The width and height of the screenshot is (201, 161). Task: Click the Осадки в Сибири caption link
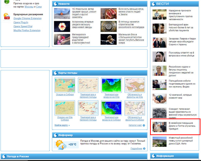point(65,95)
